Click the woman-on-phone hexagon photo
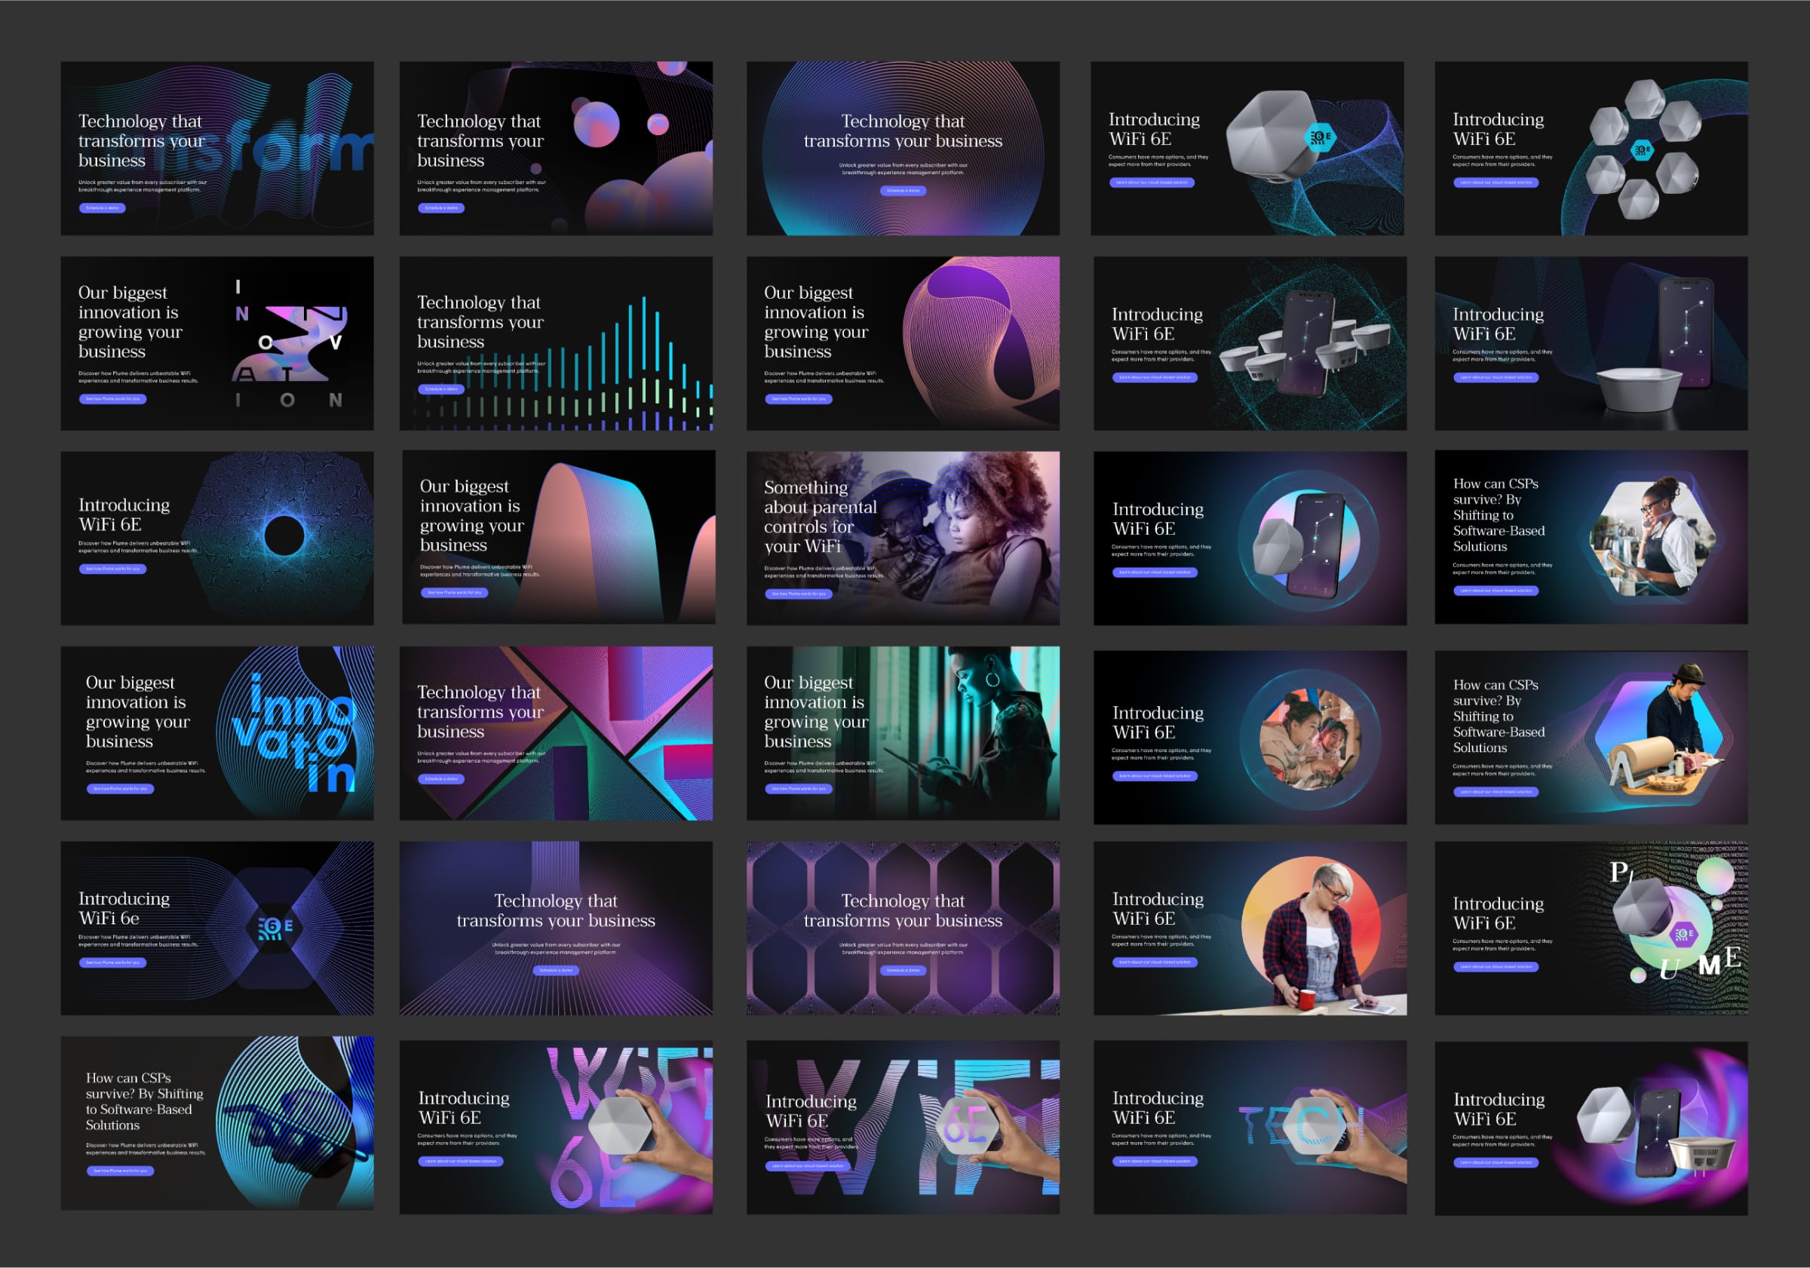 pos(1652,538)
